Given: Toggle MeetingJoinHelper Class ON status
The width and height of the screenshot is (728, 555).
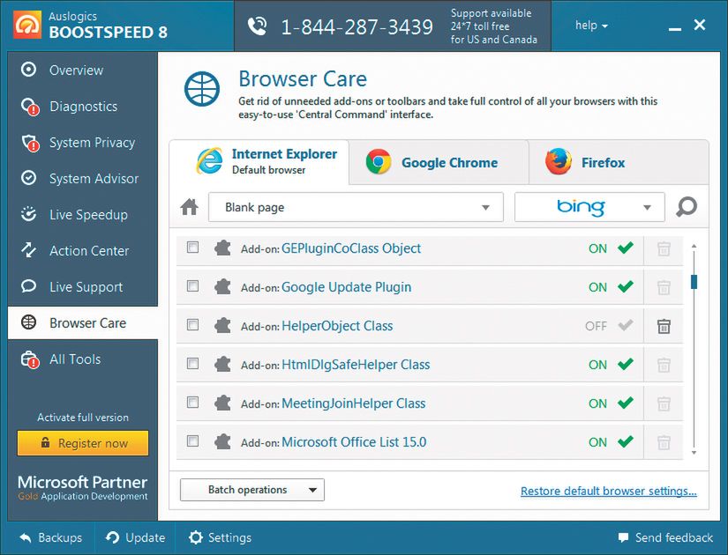Looking at the screenshot, I should click(x=611, y=403).
